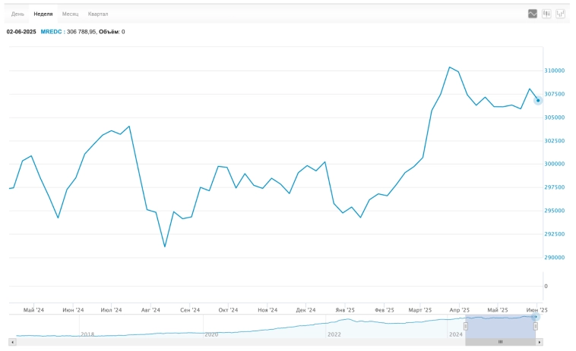576x351 pixels.
Task: Click the navigator left range handle
Action: 465,326
